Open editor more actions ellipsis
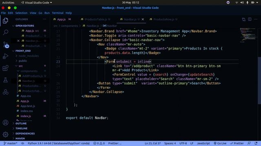The width and height of the screenshot is (261, 146). 256,19
